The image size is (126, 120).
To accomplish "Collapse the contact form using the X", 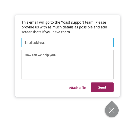I will click(112, 110).
